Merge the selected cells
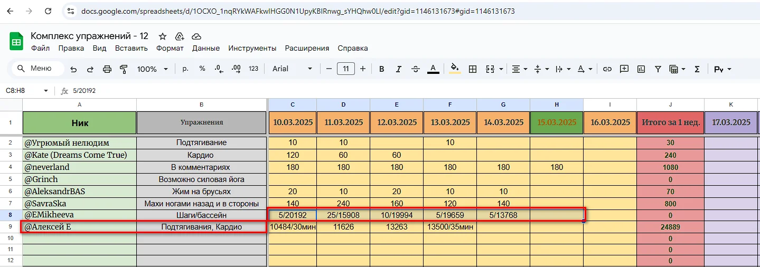The height and width of the screenshot is (267, 760). coord(490,69)
